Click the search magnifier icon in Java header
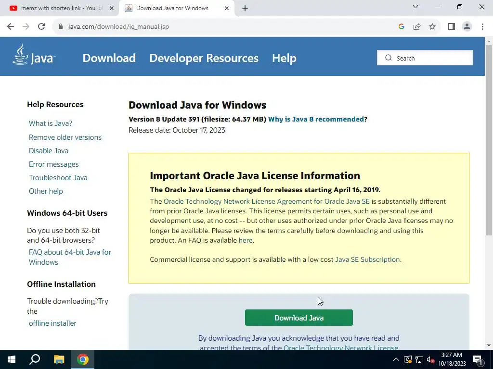The width and height of the screenshot is (493, 369). tap(389, 58)
